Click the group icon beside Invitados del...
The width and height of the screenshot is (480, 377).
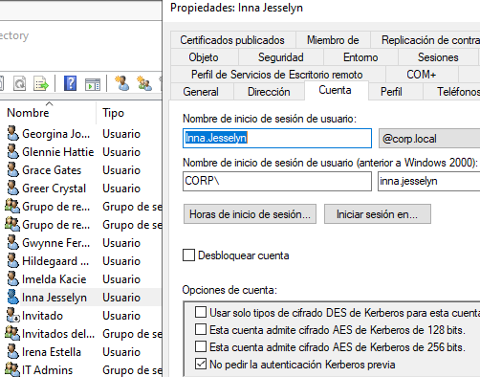coord(12,333)
